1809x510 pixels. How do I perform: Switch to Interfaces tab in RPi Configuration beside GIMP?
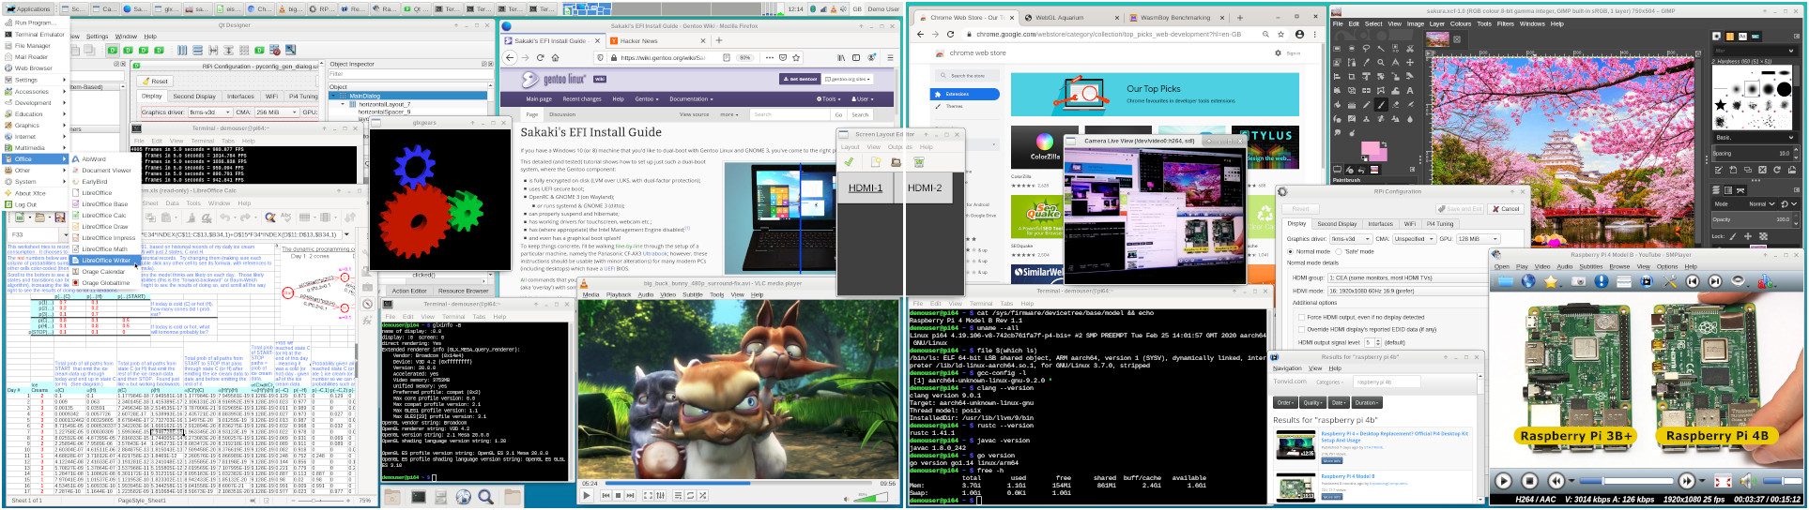pos(1381,224)
